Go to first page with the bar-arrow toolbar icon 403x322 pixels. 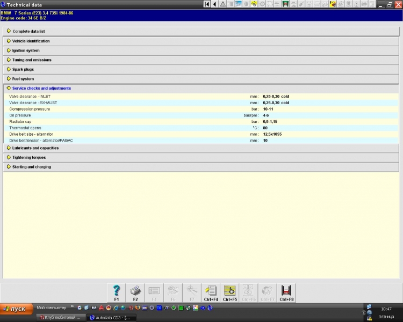pyautogui.click(x=207, y=4)
